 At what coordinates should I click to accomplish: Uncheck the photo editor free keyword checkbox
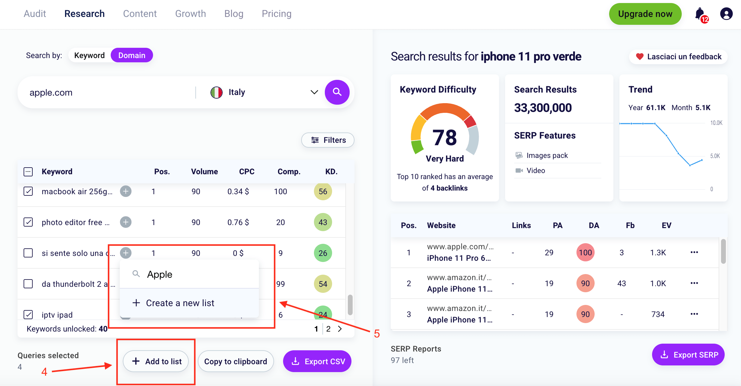[28, 222]
